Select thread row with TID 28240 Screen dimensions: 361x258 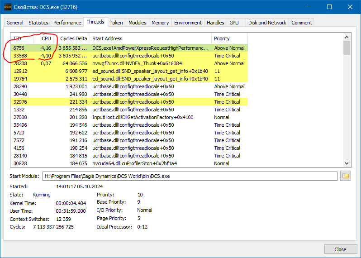tap(129, 86)
